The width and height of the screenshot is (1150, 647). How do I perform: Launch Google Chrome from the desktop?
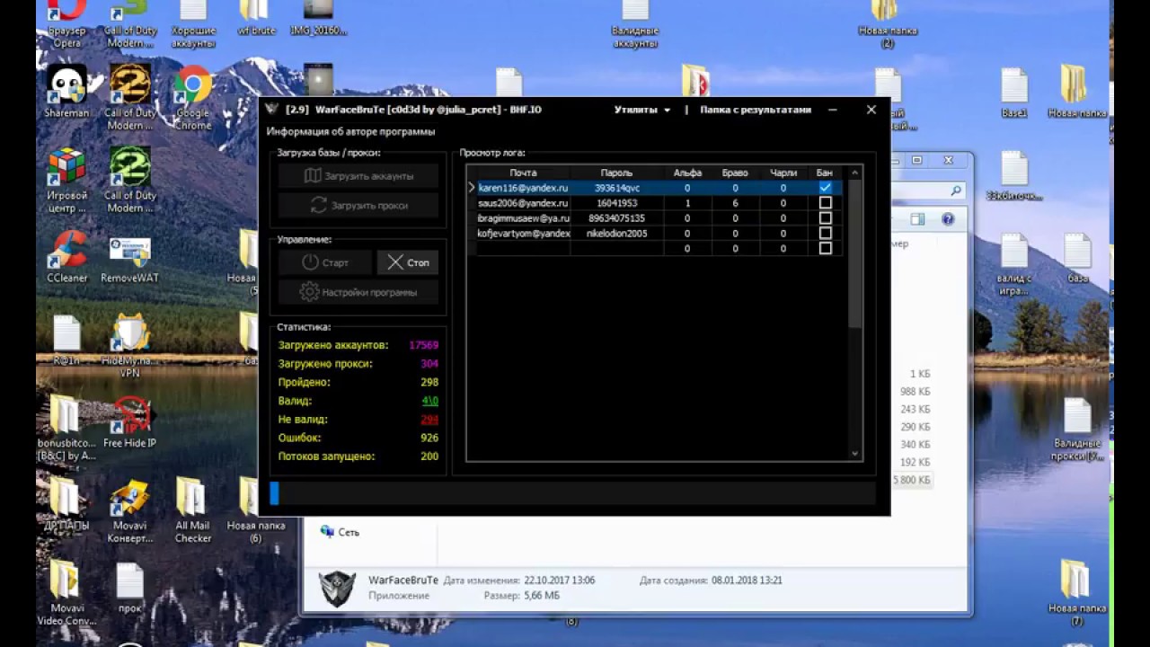click(x=192, y=98)
